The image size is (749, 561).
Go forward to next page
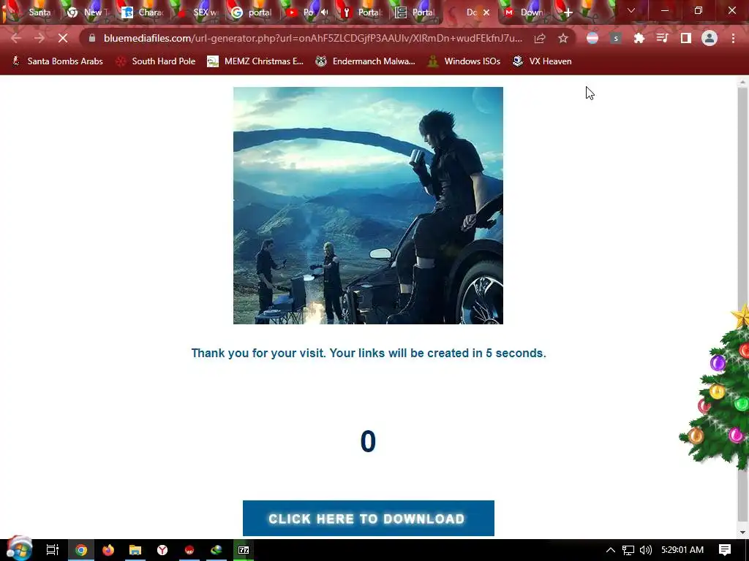pos(39,38)
